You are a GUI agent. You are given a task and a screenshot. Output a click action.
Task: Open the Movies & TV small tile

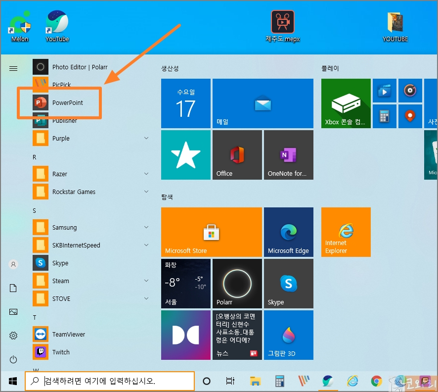click(385, 91)
